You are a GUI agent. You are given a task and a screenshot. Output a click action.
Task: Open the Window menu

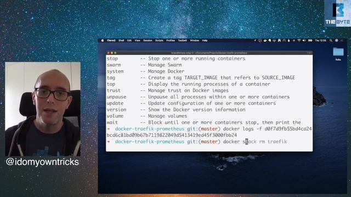click(194, 40)
